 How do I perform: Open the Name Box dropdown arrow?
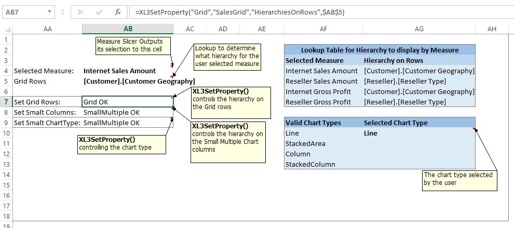(49, 11)
